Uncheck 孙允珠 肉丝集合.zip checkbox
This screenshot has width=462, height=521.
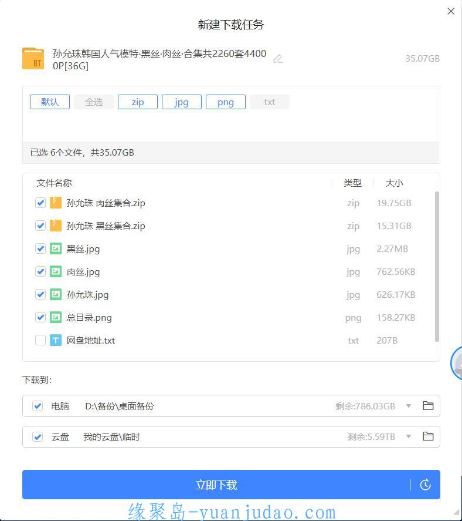[x=40, y=203]
